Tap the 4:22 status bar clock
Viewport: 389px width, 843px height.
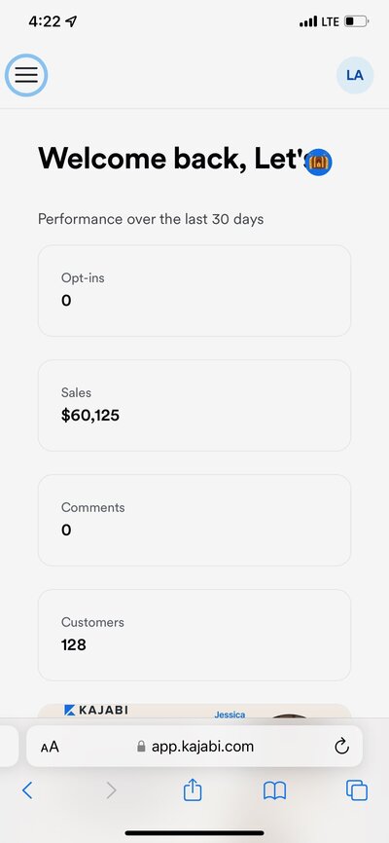tap(45, 21)
